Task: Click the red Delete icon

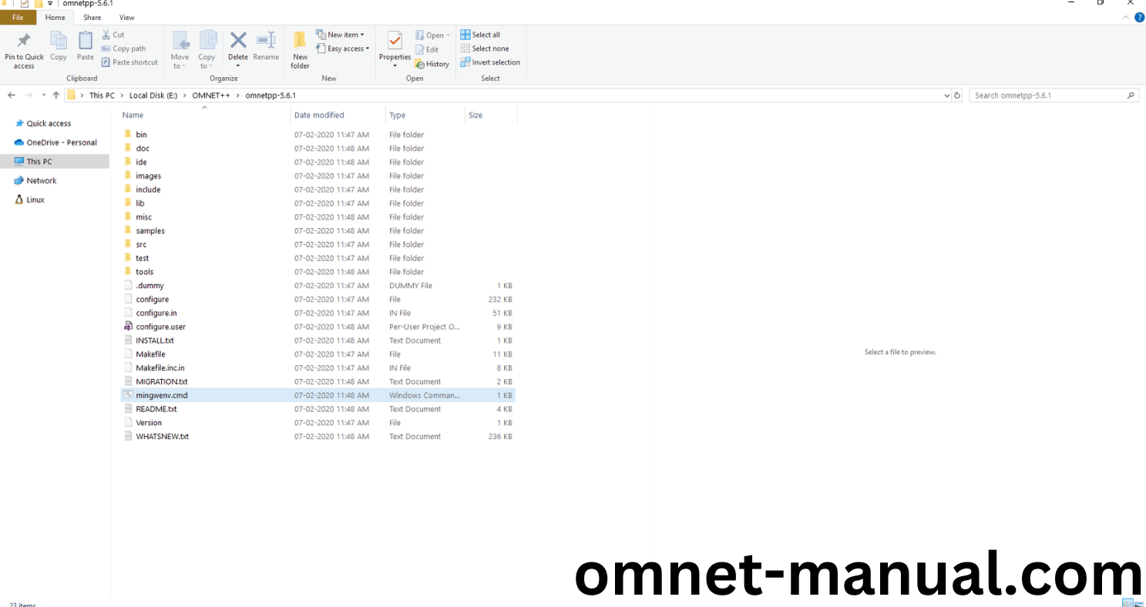Action: click(x=238, y=40)
